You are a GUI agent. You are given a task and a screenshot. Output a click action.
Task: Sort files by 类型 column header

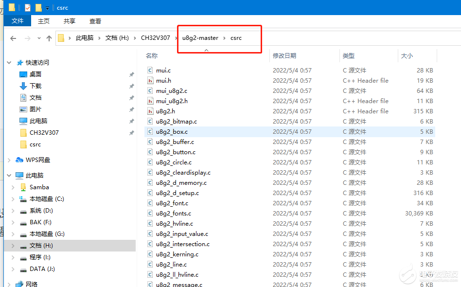[348, 55]
